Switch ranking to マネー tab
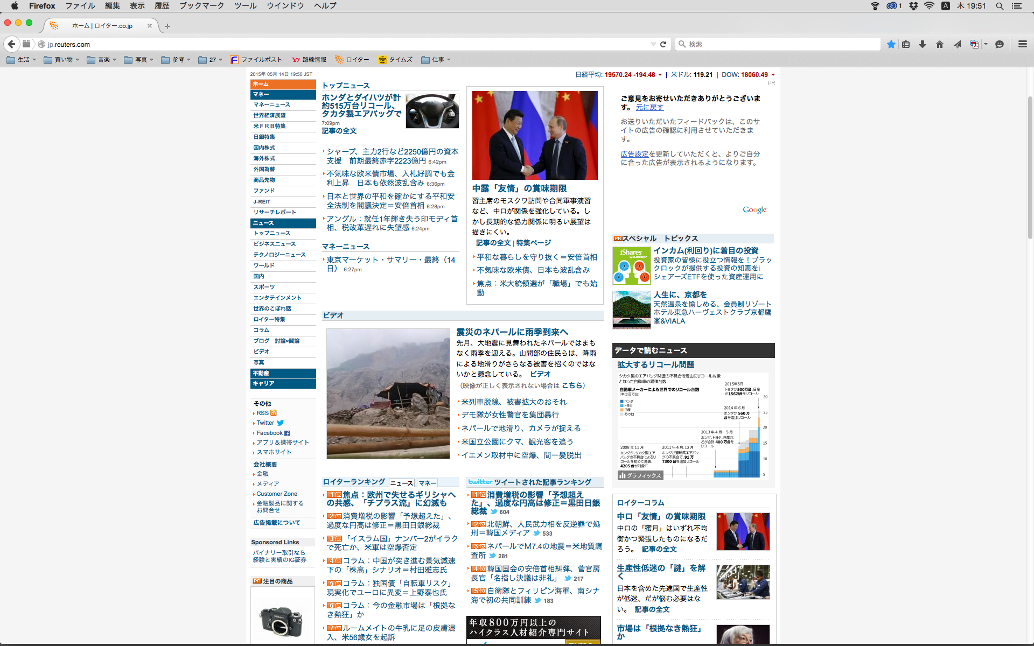 coord(427,483)
